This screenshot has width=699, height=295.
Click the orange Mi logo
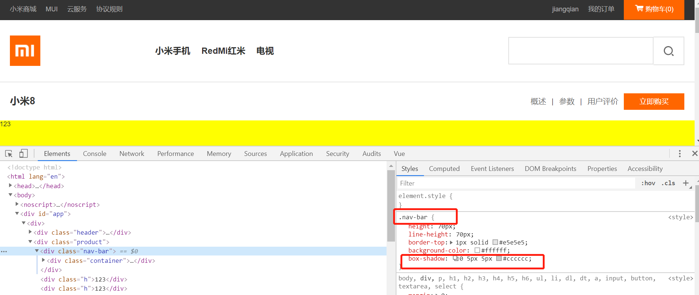click(x=25, y=51)
